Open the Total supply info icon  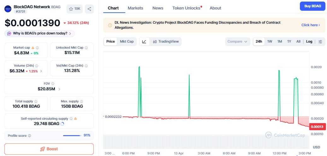pyautogui.click(x=36, y=101)
